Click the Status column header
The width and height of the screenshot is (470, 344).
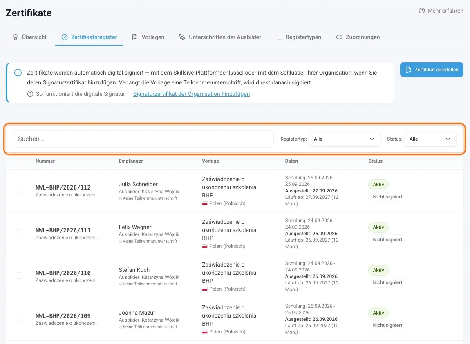(375, 161)
